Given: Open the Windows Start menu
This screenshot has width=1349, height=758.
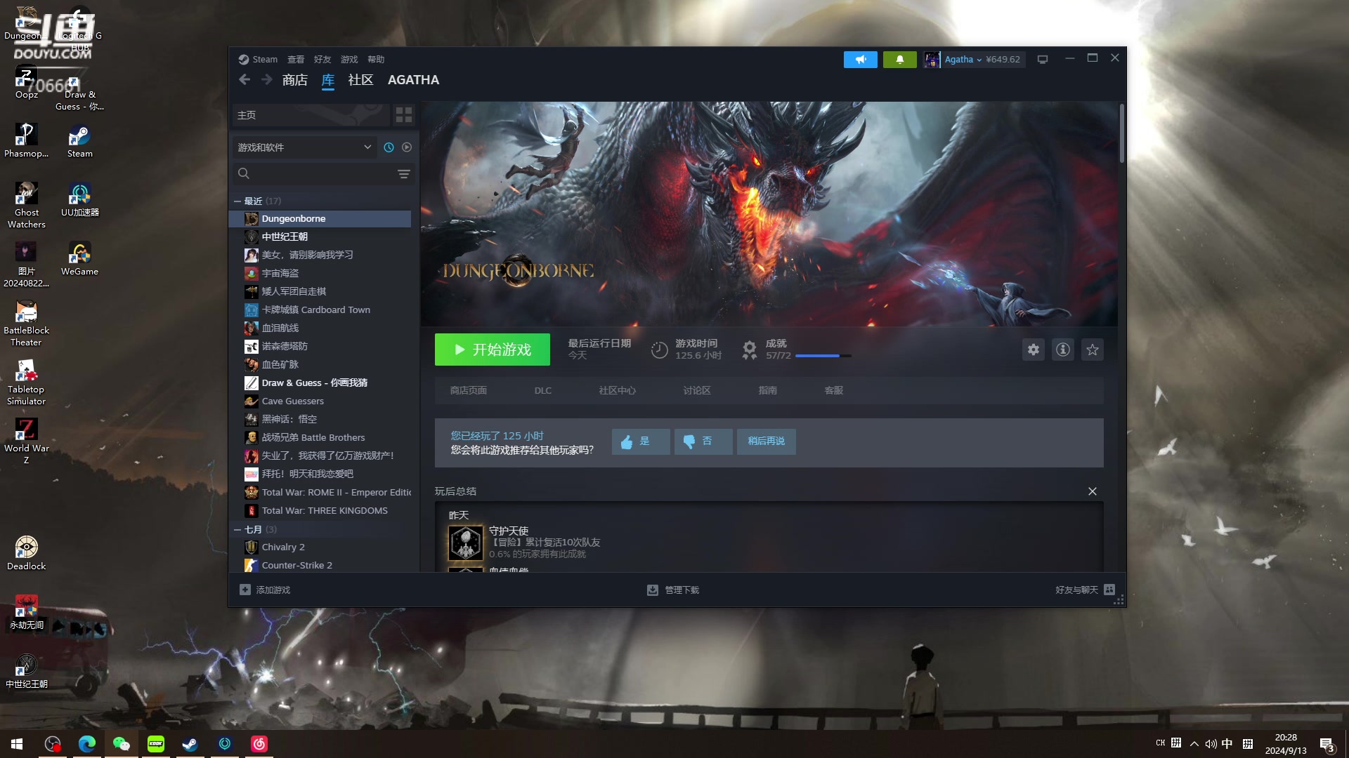Looking at the screenshot, I should click(x=17, y=744).
